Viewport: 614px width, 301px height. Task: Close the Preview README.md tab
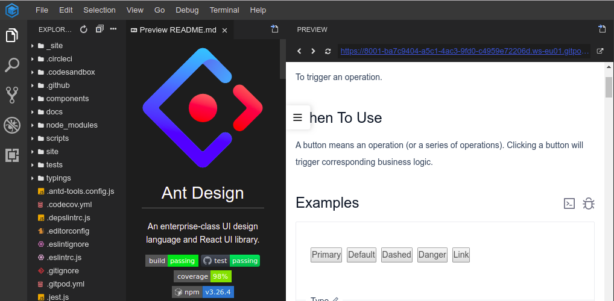tap(225, 31)
